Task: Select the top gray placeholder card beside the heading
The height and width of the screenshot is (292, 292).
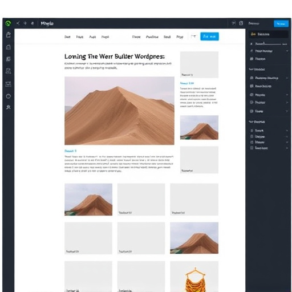Action: tap(199, 64)
